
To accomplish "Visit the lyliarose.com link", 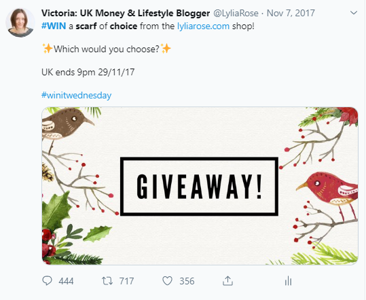I will click(x=203, y=26).
